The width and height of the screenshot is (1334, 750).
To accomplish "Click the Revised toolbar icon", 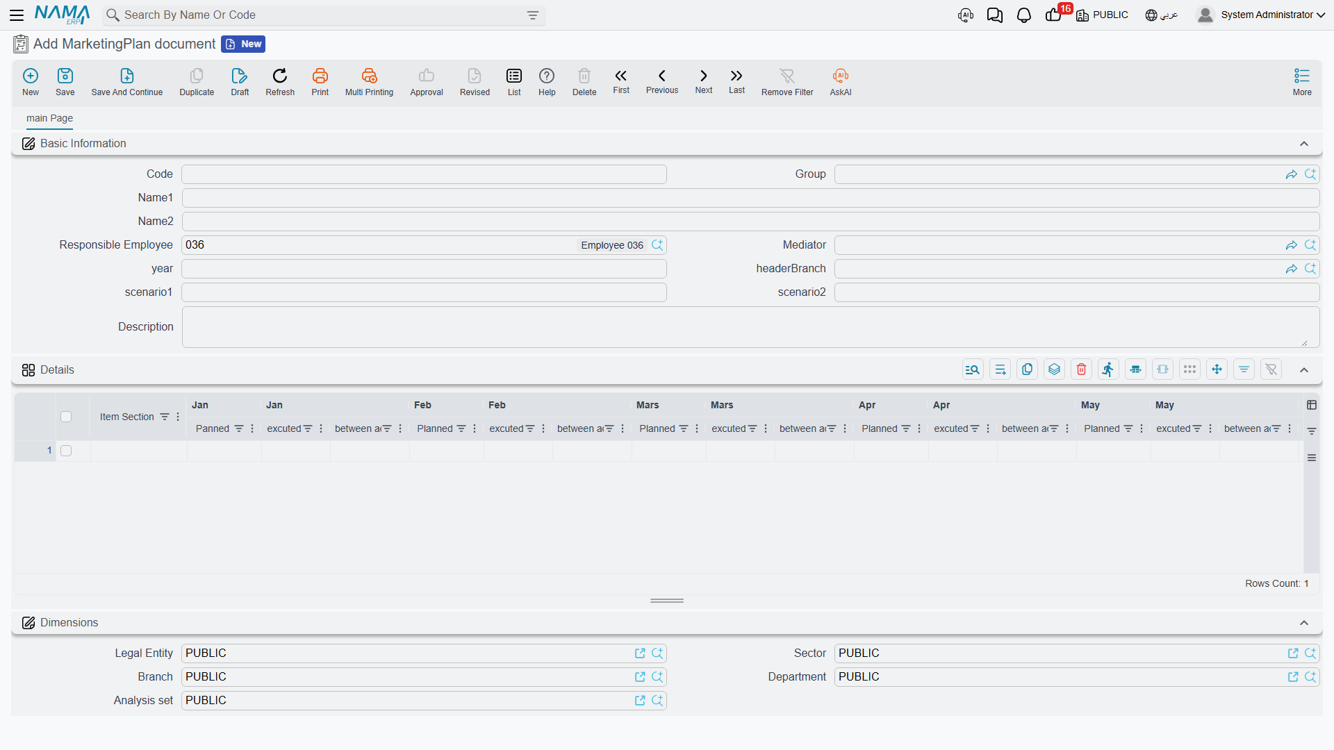I will click(475, 76).
